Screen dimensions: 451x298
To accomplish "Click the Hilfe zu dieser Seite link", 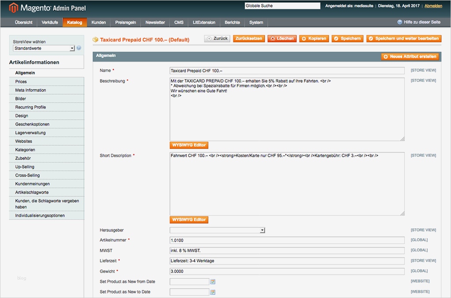I will [x=422, y=22].
